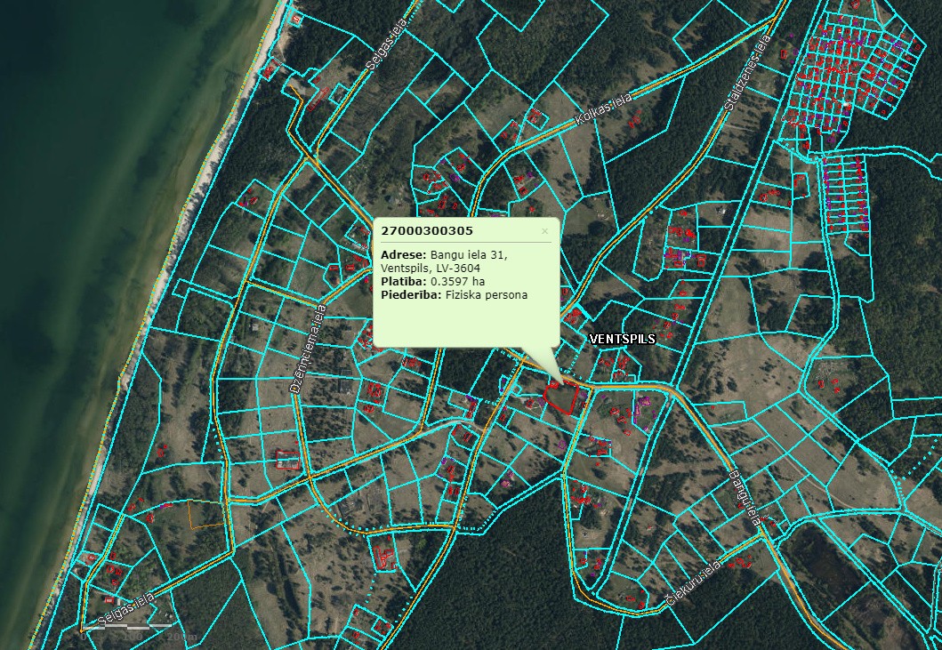Click the VENTSPILS city label
Viewport: 942px width, 650px height.
[622, 339]
